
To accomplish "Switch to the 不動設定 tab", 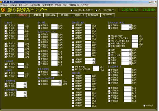I will click(x=22, y=15).
